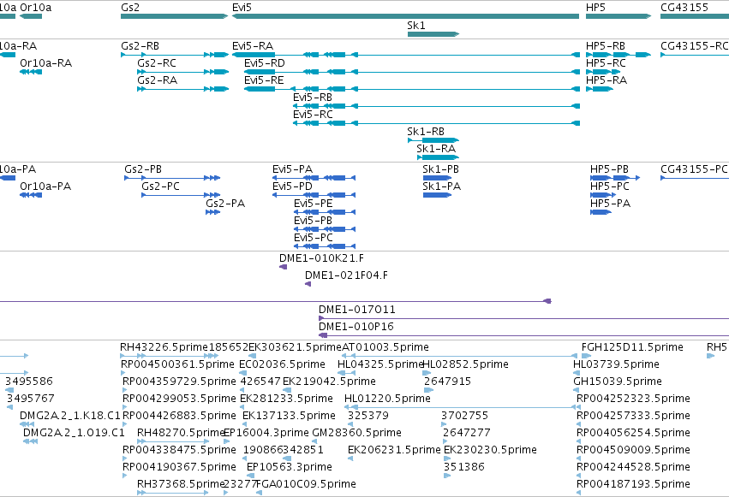Click the Gs2-RB transcript label
This screenshot has width=729, height=497.
(140, 46)
